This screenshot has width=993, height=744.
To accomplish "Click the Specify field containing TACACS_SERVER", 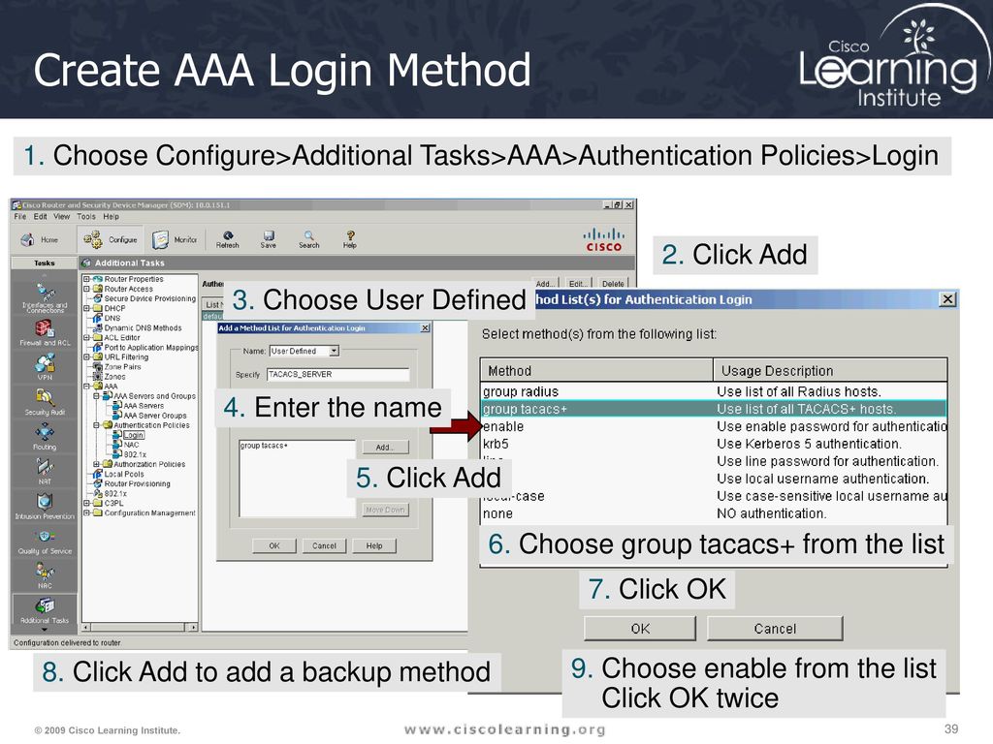I will point(337,375).
